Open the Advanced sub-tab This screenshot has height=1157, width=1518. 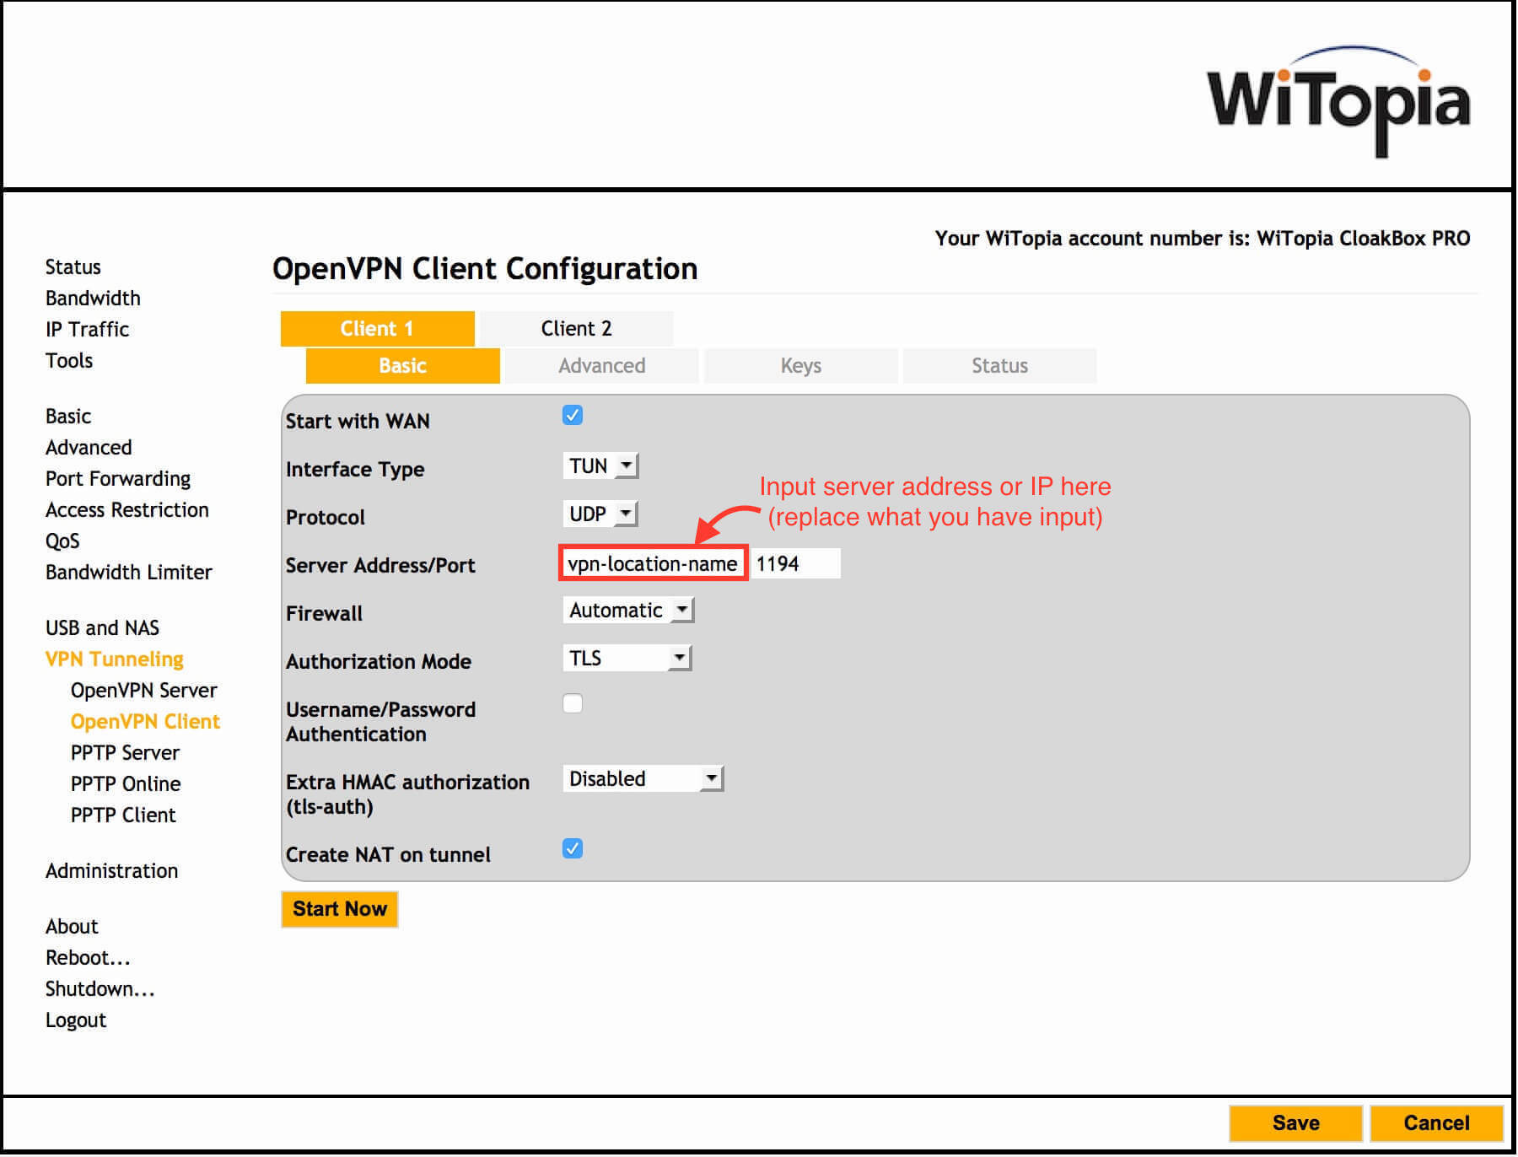[602, 366]
